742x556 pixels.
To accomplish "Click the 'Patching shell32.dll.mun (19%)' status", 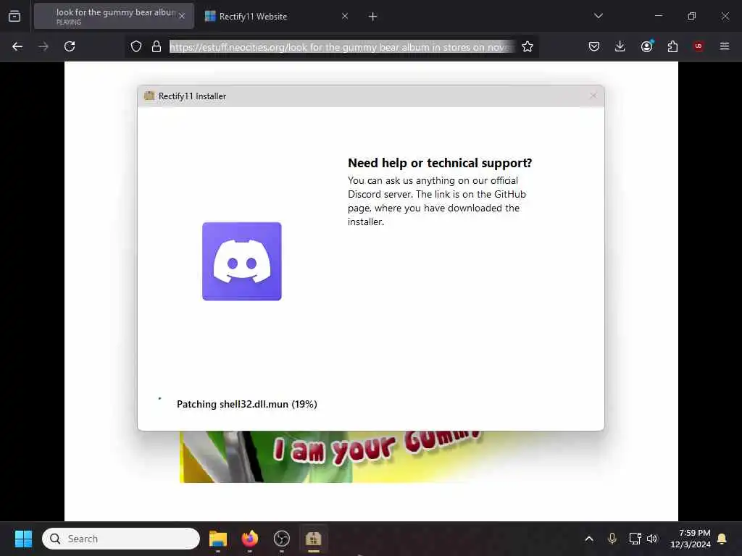I will pyautogui.click(x=247, y=404).
